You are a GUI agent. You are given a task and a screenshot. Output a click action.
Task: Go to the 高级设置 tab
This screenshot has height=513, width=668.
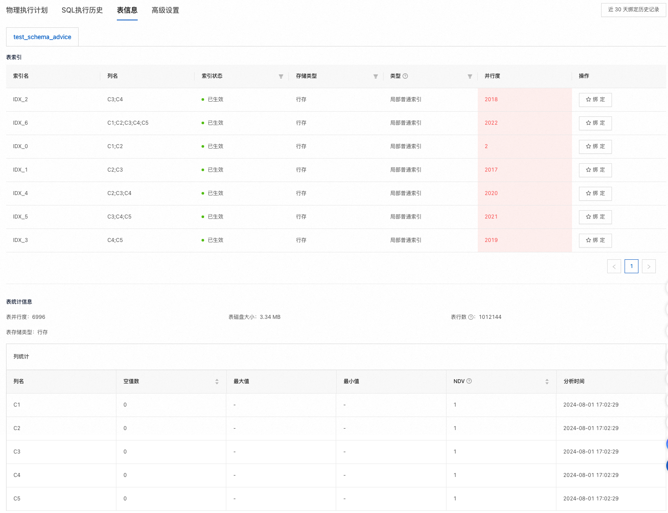click(x=165, y=10)
